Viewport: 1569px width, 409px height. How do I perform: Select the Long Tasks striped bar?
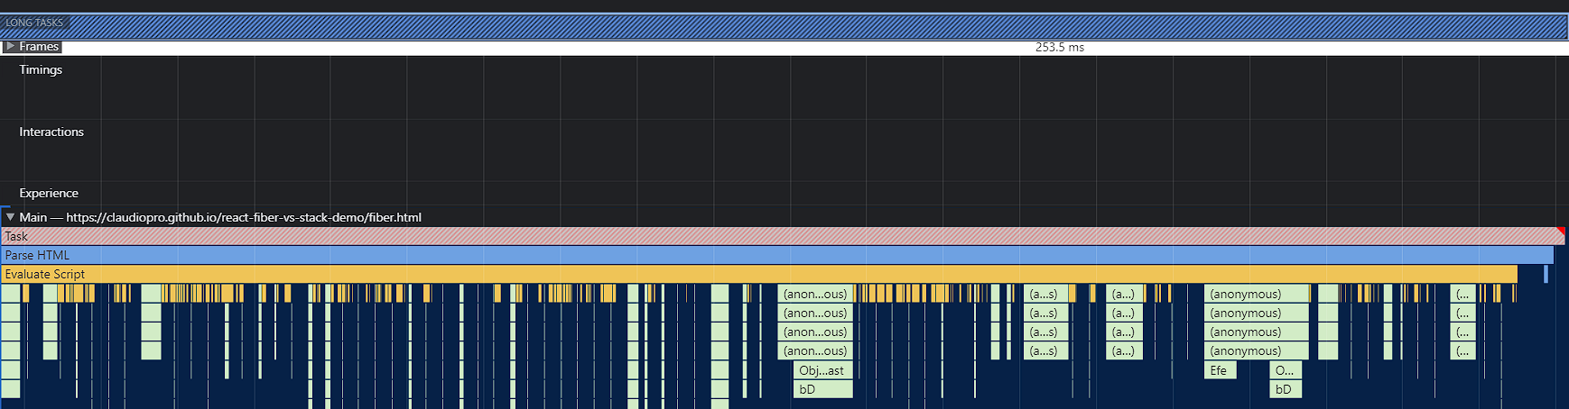click(x=812, y=27)
